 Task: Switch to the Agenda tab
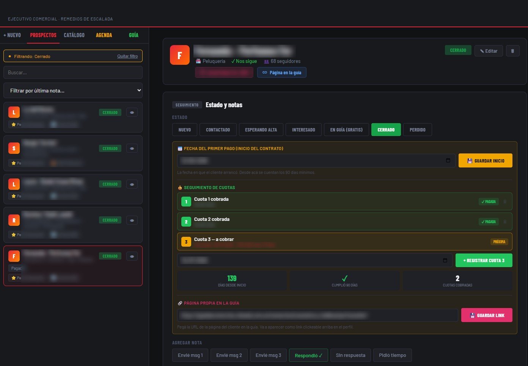tap(104, 35)
